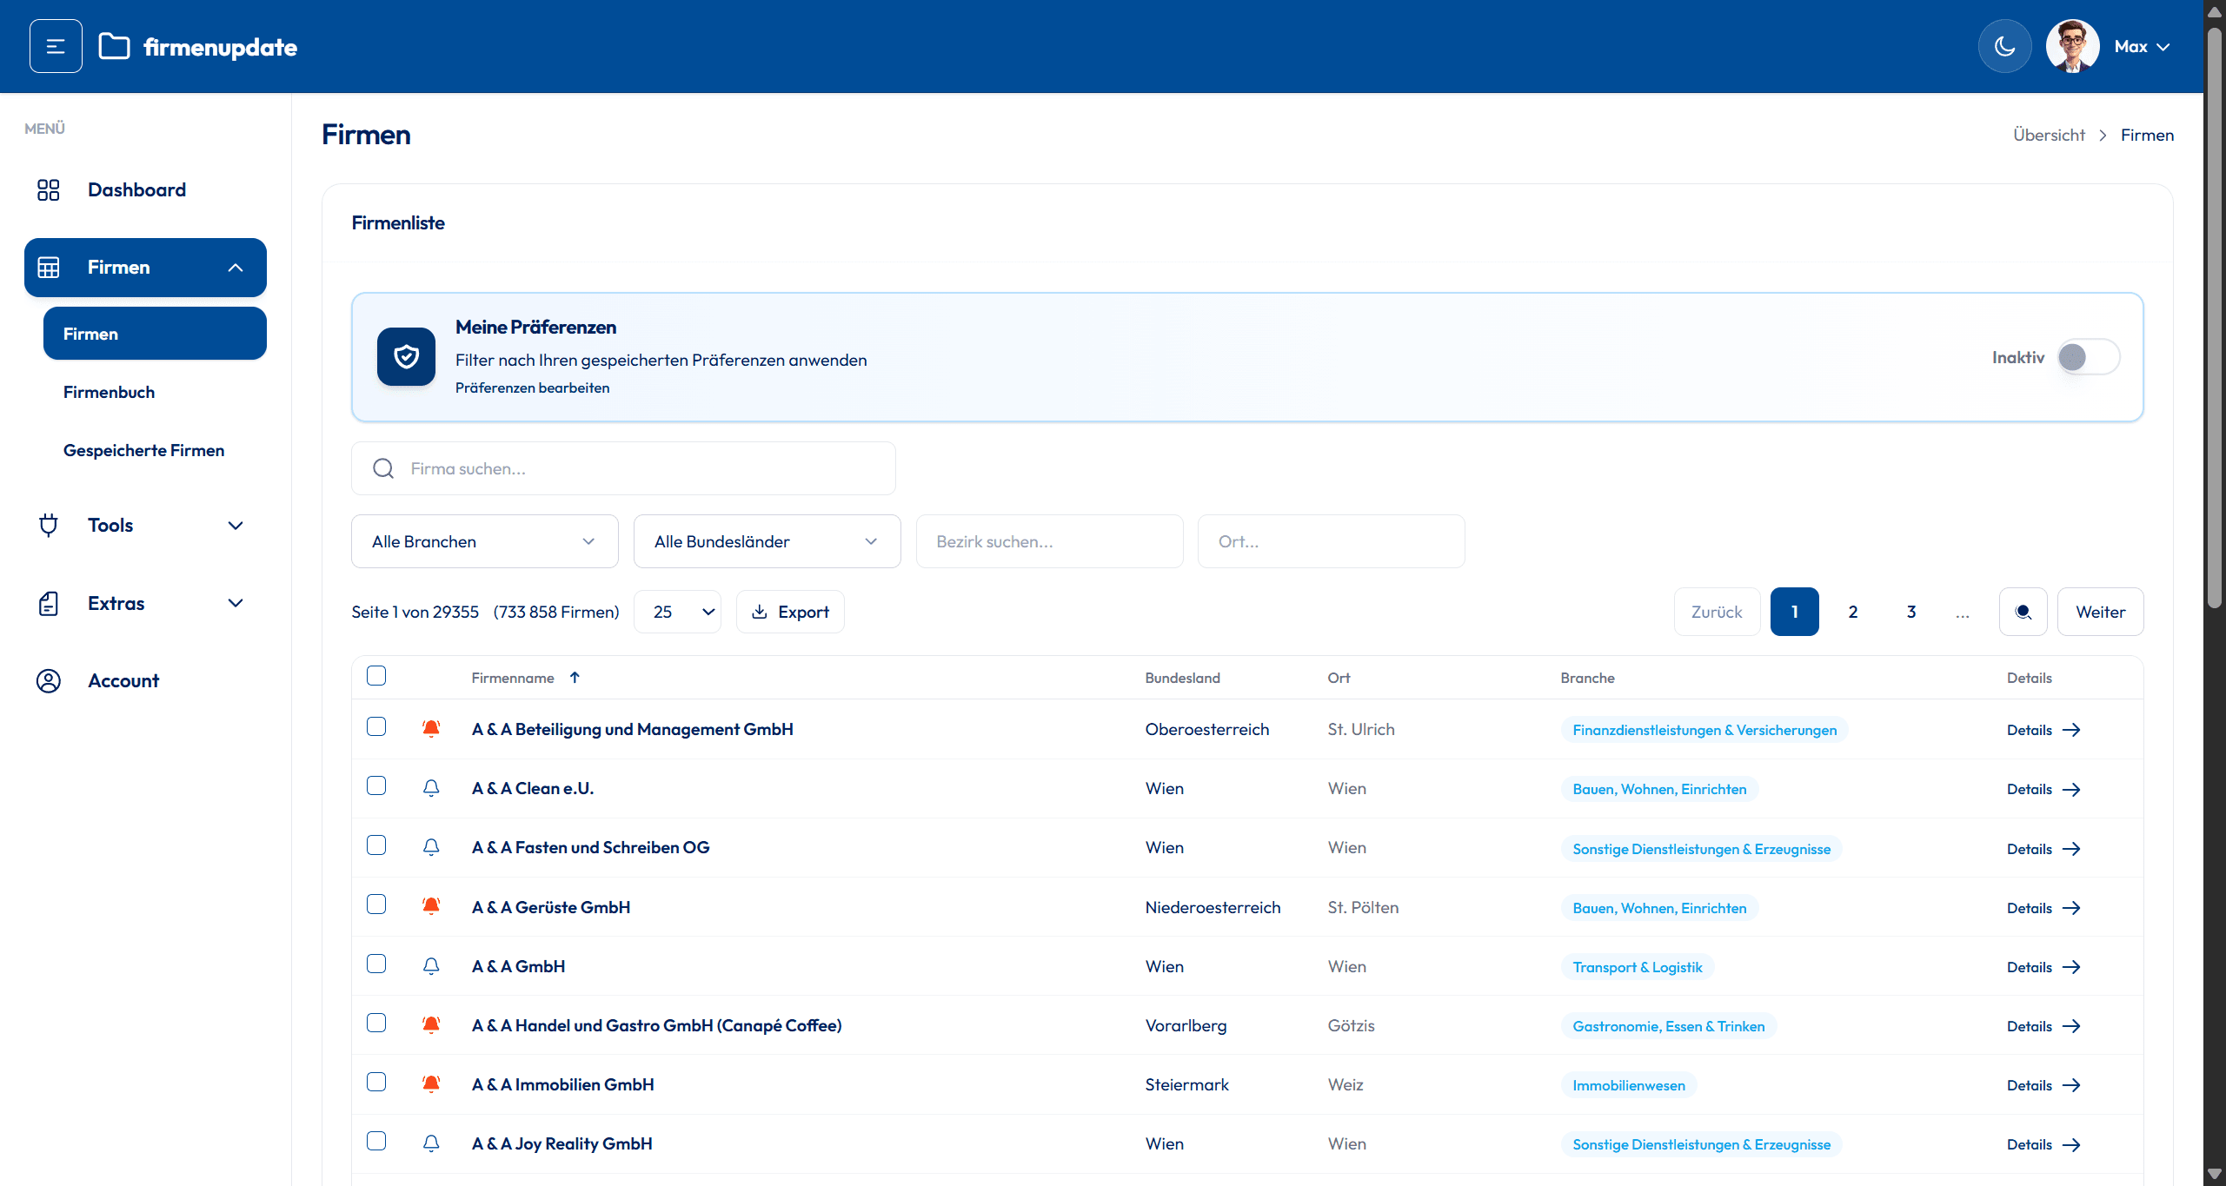Click the Dashboard grid icon

(49, 189)
